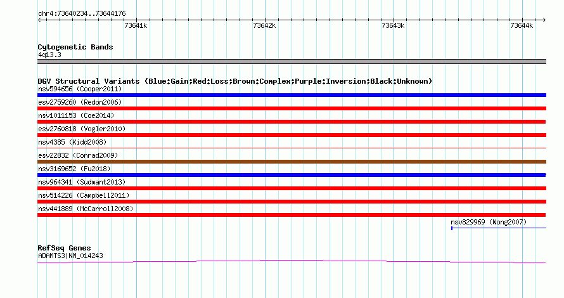Click the blue bar for nsv594656

292,95
